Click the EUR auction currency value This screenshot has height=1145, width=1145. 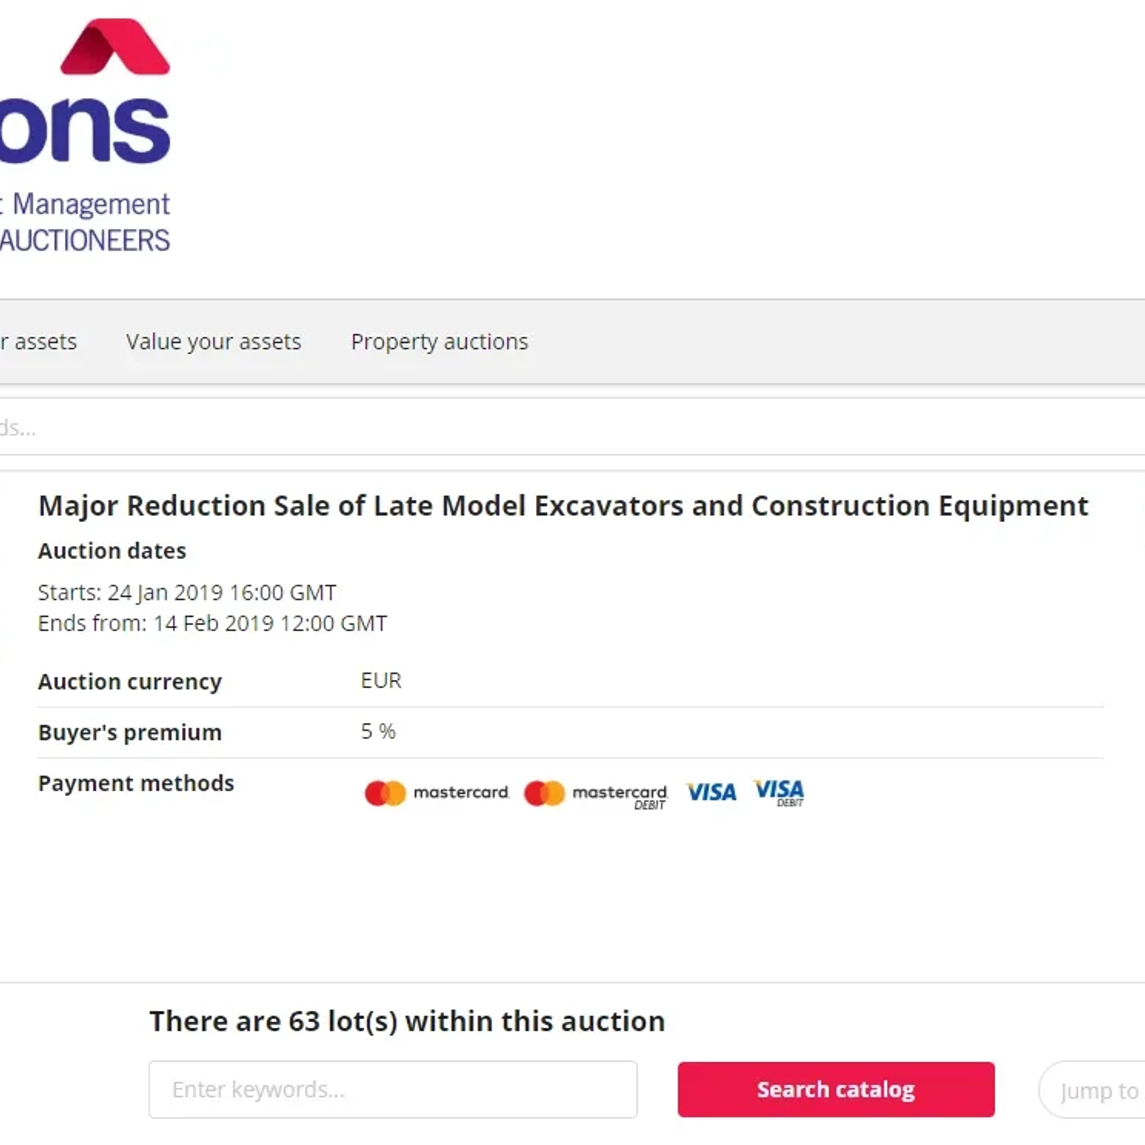tap(381, 680)
